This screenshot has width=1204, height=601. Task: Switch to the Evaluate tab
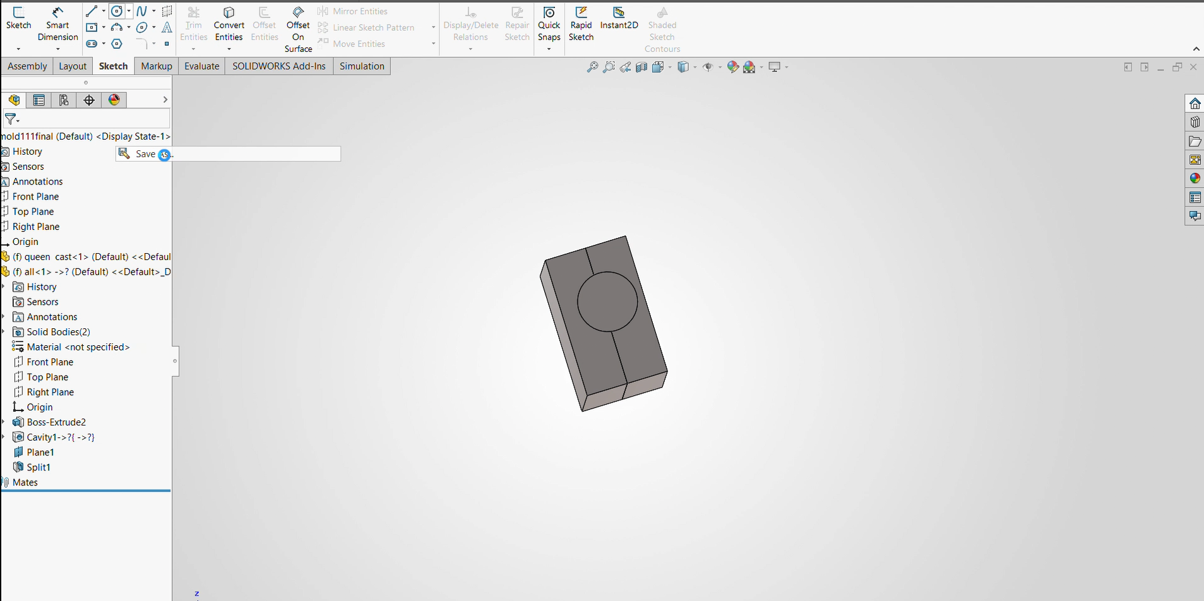point(201,66)
